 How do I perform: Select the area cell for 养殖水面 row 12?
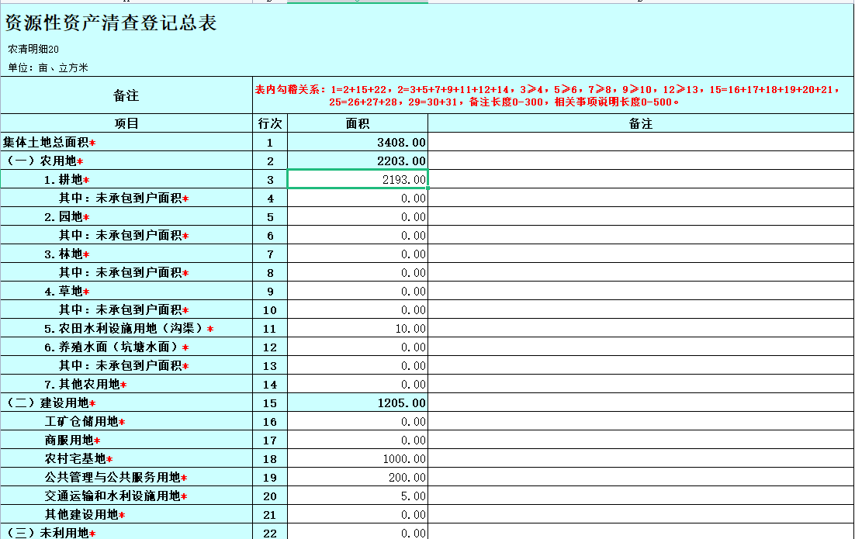(x=358, y=347)
